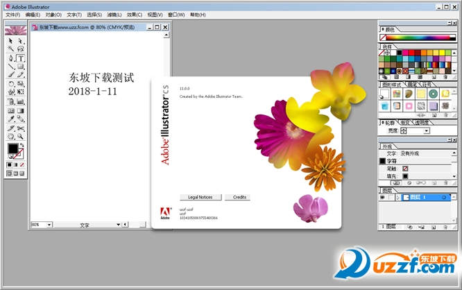Image resolution: width=462 pixels, height=290 pixels.
Task: Select the Free Transform tool
Action: click(20, 92)
